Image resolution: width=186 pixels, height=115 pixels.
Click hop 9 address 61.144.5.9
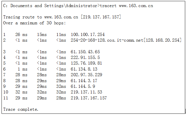pos(83,86)
